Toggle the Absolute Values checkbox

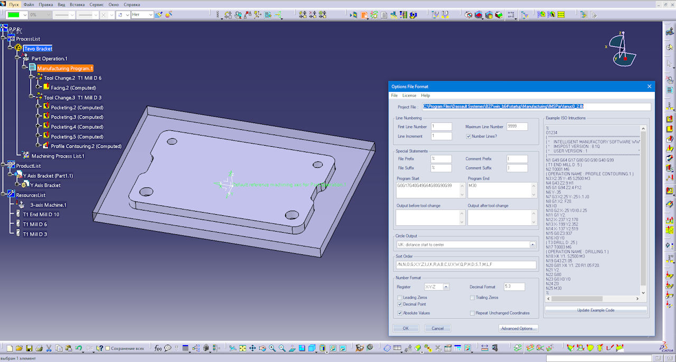tap(399, 313)
